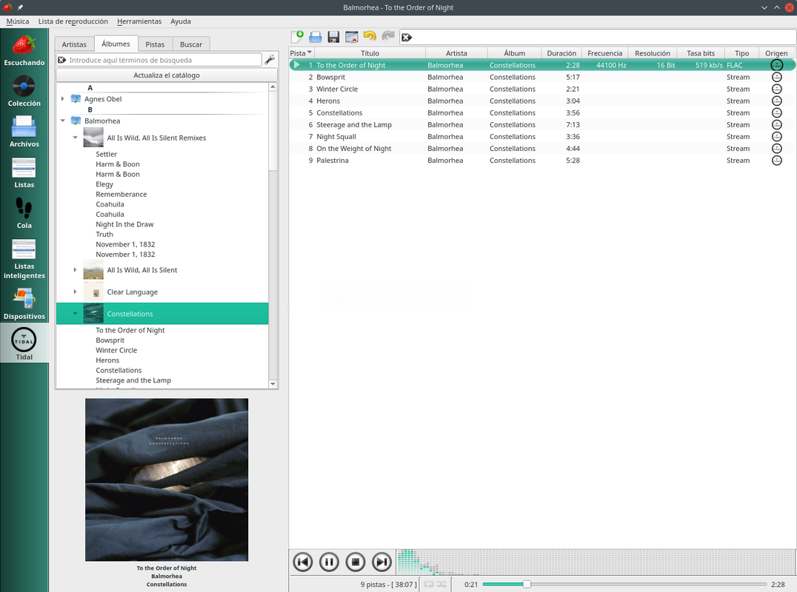
Task: Click the spectrum analyzer display
Action: pos(596,562)
